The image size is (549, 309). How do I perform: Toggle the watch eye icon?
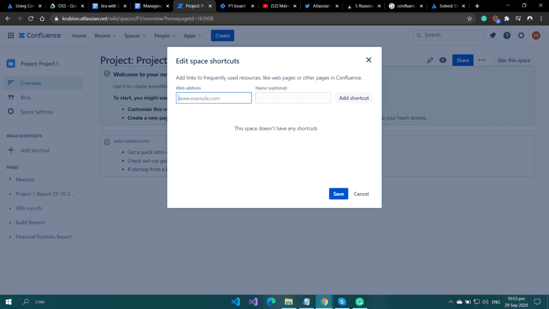click(x=443, y=60)
